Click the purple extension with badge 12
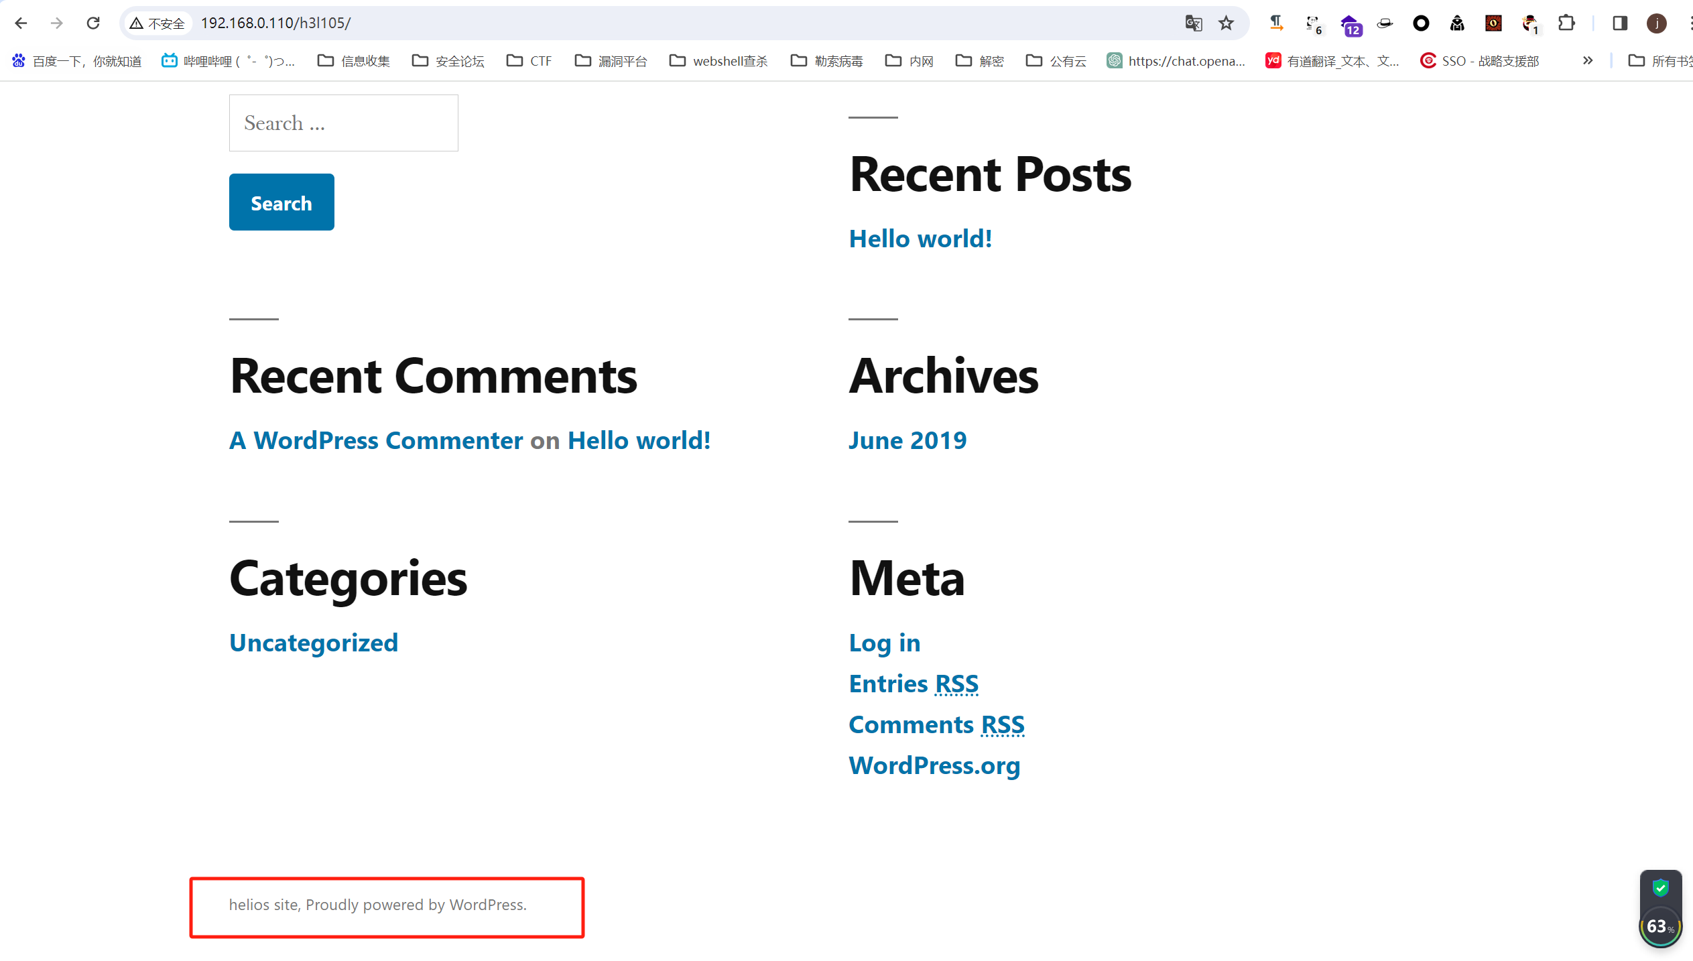This screenshot has width=1693, height=961. [x=1350, y=25]
